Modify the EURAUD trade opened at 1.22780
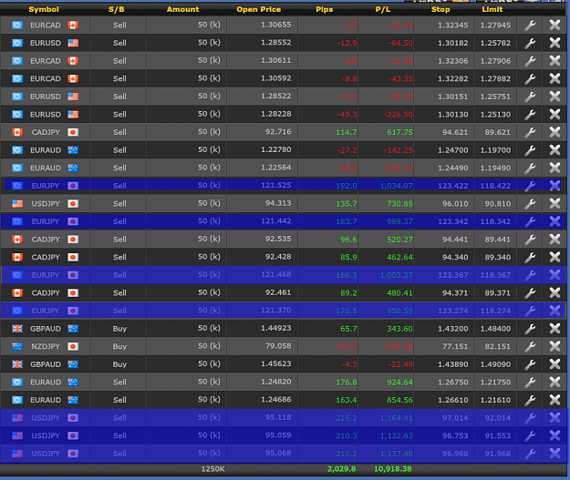 click(x=530, y=150)
